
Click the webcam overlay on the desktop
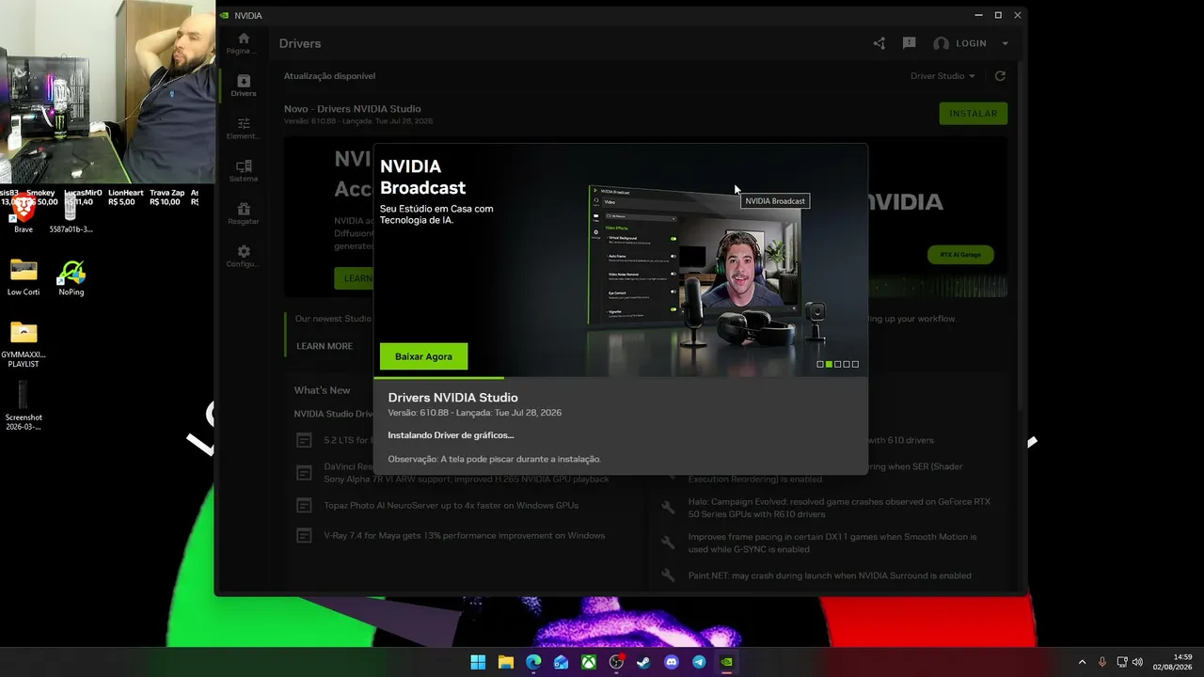(108, 91)
